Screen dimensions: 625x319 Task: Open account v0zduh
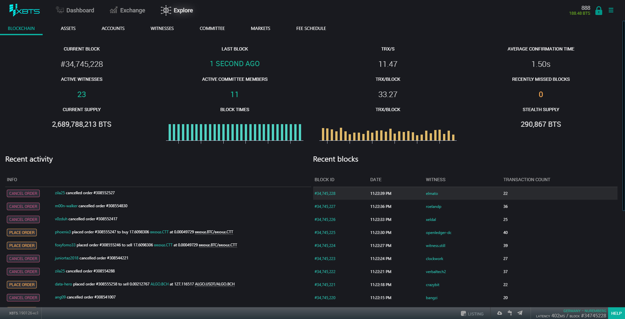[x=61, y=219]
